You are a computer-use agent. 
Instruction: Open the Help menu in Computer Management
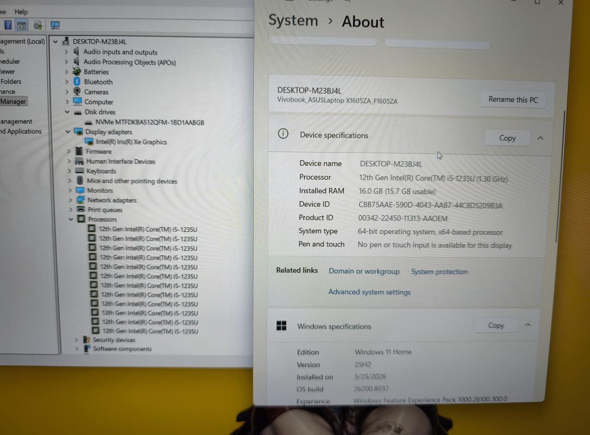click(x=21, y=12)
